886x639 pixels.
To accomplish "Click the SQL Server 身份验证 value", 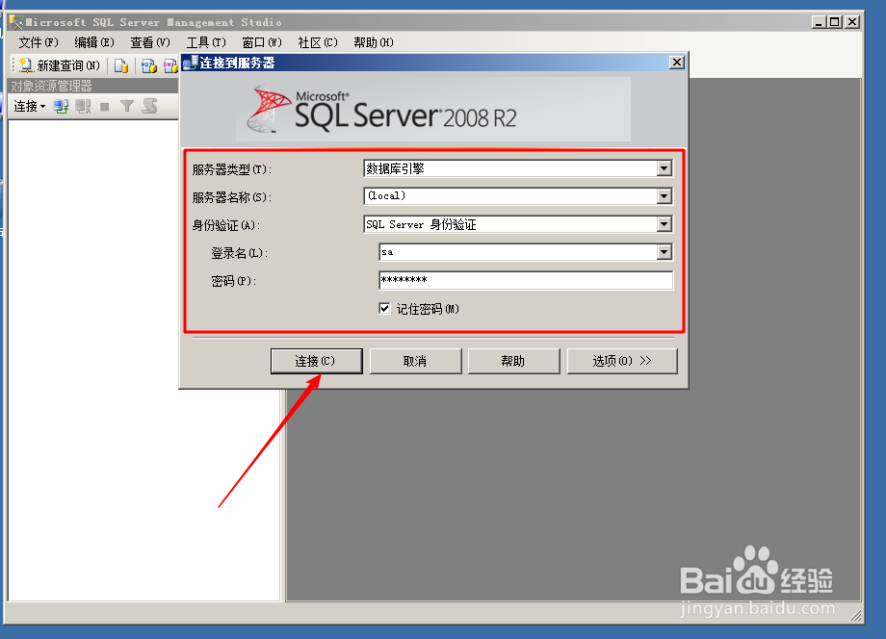I will click(x=421, y=224).
